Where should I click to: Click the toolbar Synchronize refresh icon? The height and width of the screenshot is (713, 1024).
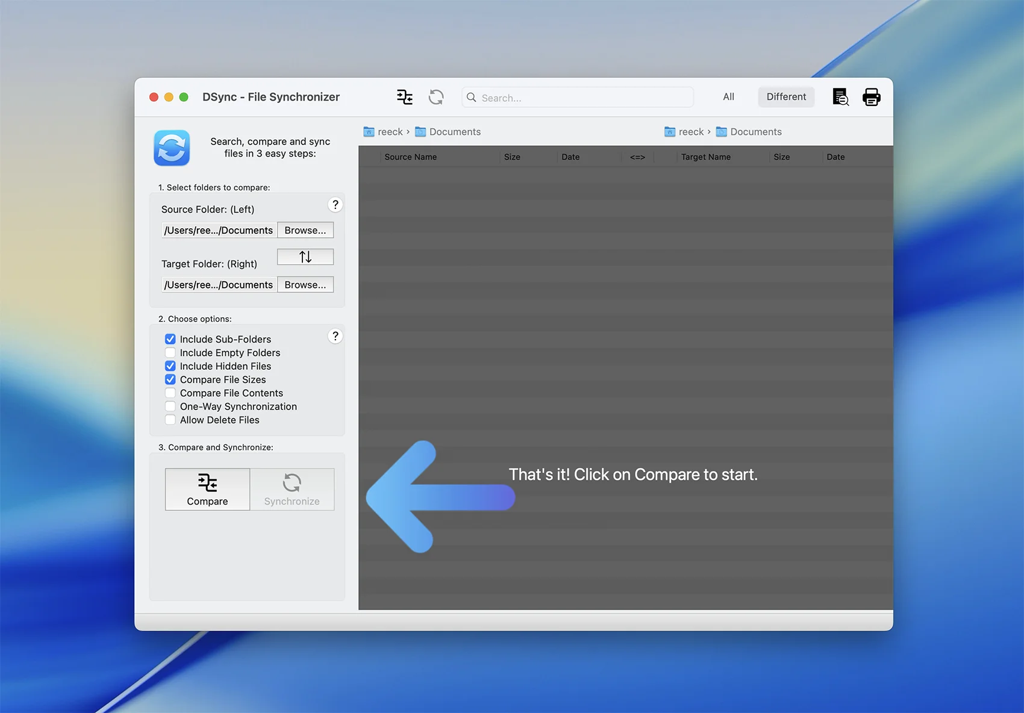[436, 97]
